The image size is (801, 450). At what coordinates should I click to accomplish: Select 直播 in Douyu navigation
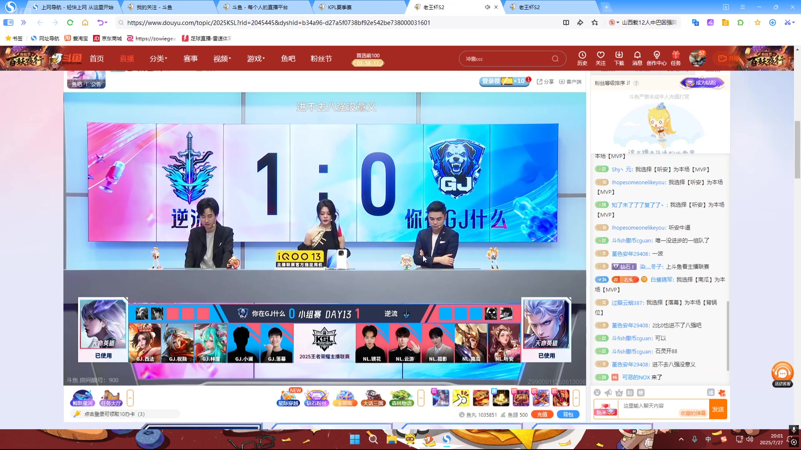(127, 59)
